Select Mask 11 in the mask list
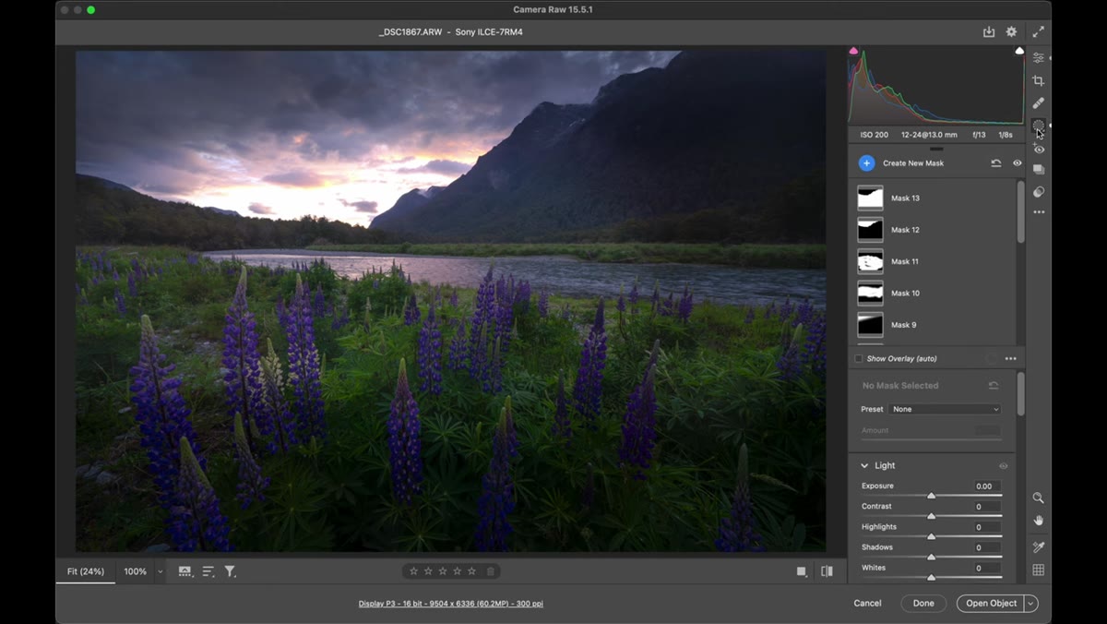The height and width of the screenshot is (624, 1107). (x=932, y=261)
